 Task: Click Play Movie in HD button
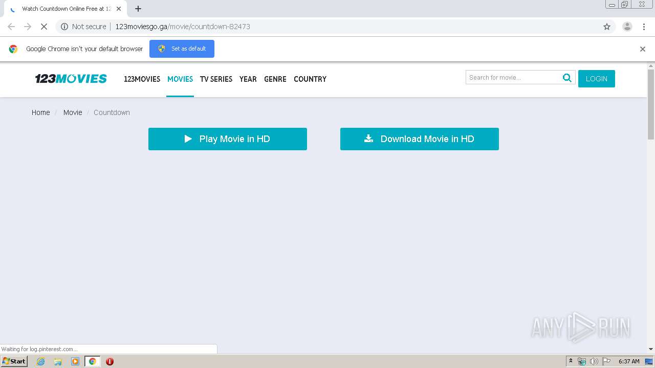click(x=228, y=139)
